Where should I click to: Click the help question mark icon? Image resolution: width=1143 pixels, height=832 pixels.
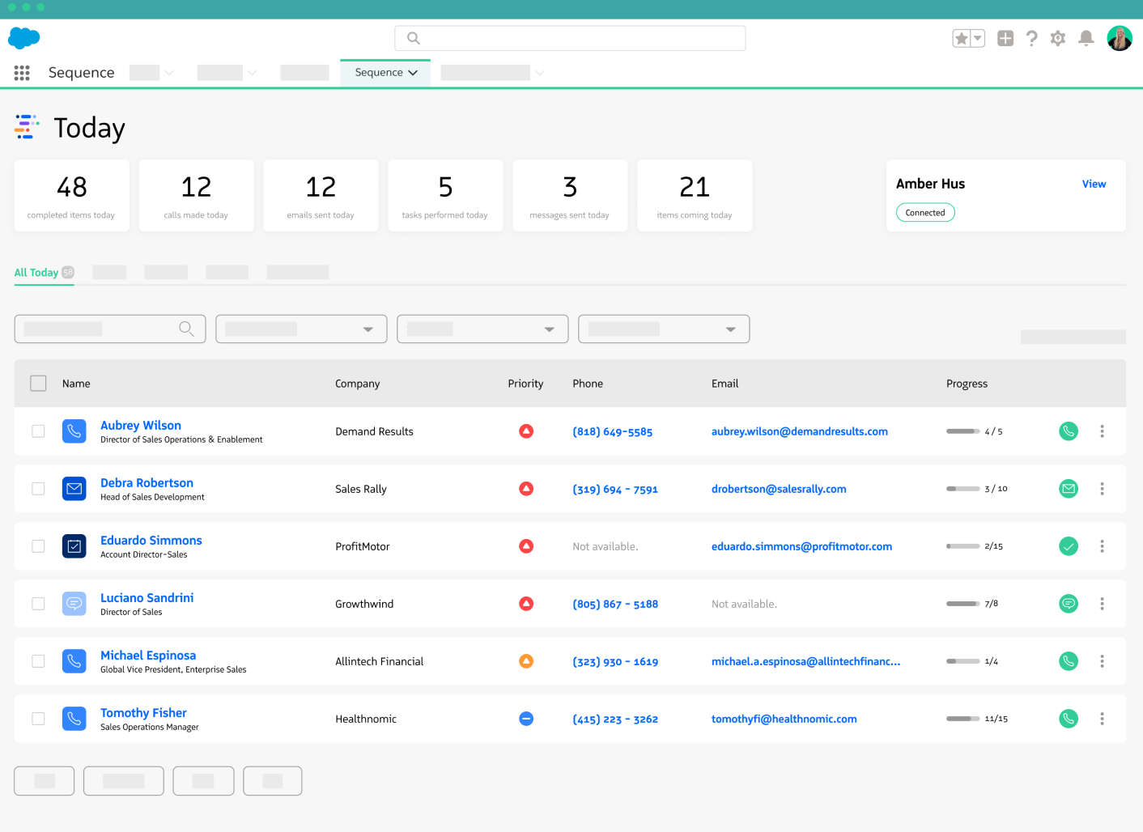[1031, 38]
